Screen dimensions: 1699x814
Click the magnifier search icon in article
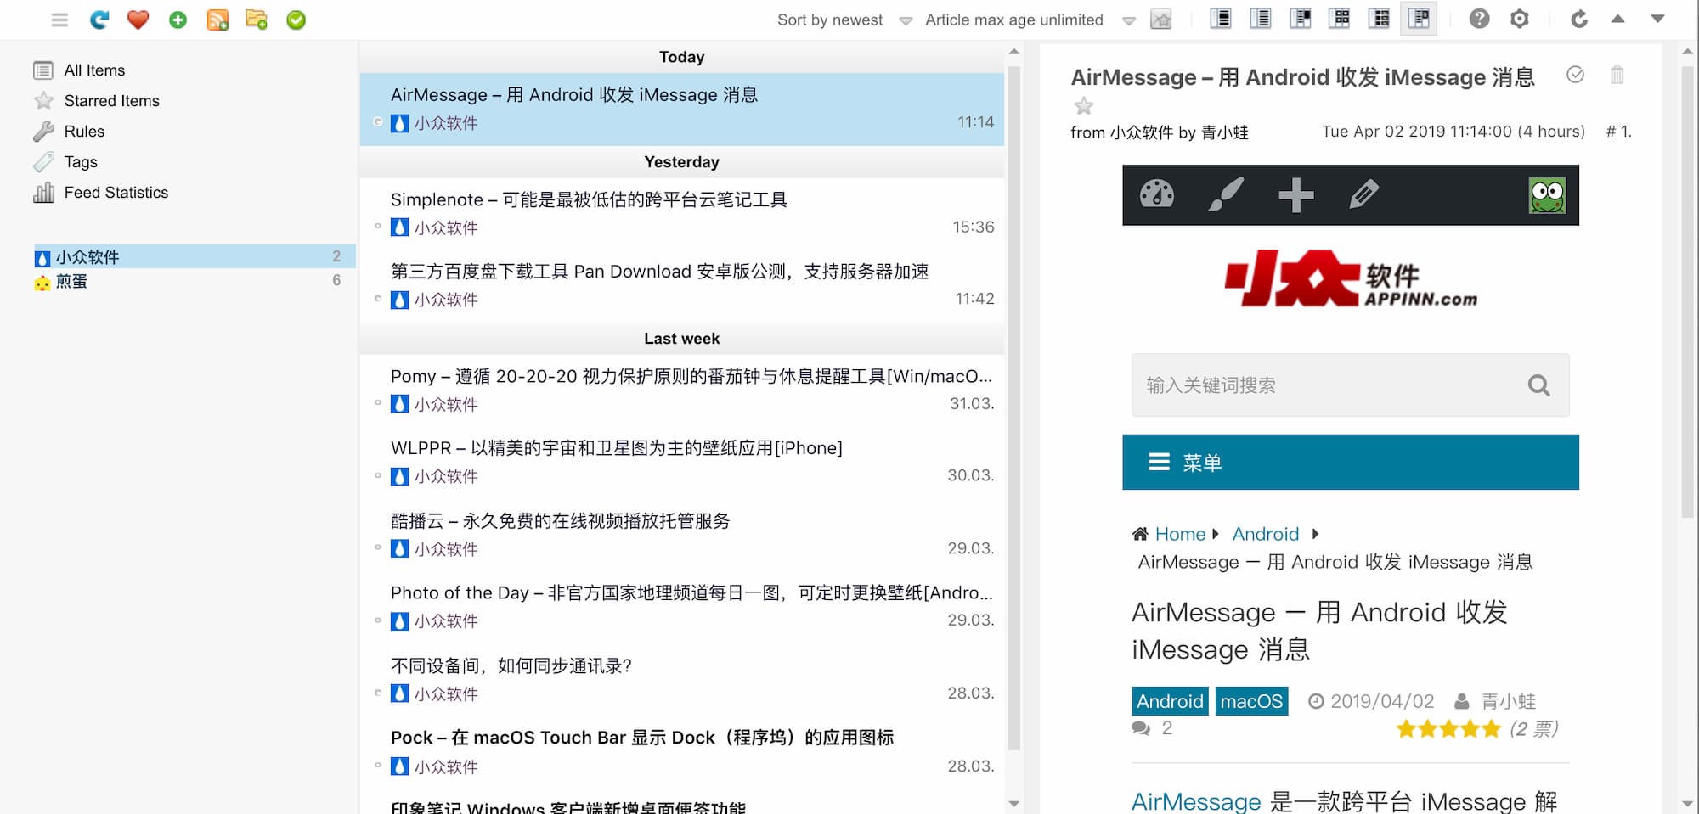click(x=1538, y=385)
